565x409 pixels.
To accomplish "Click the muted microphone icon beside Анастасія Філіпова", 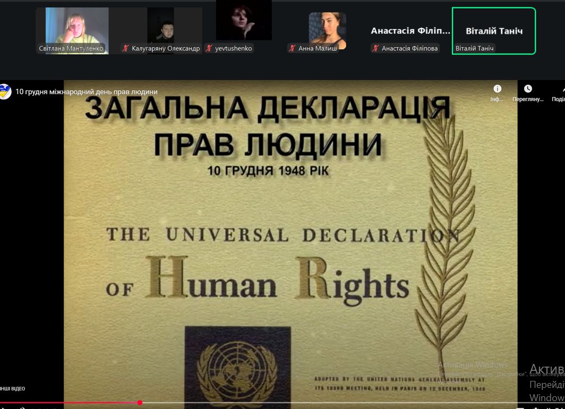I will [x=375, y=48].
